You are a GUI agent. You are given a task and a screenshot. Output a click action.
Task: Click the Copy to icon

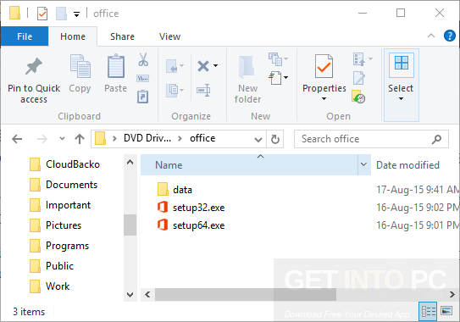point(172,90)
